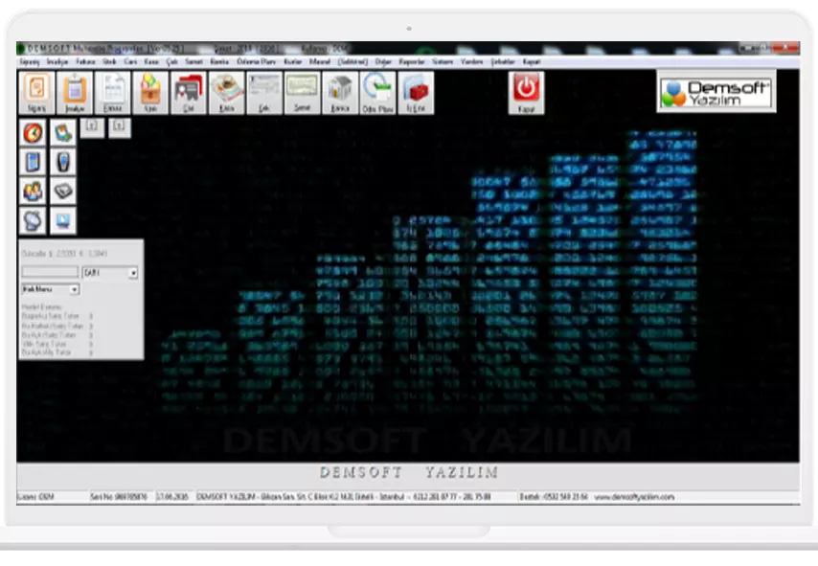
Task: Open the two-people users shortcut icon
Action: point(34,191)
